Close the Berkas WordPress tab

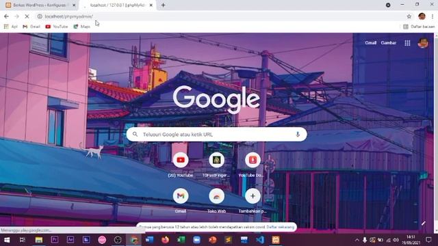74,5
